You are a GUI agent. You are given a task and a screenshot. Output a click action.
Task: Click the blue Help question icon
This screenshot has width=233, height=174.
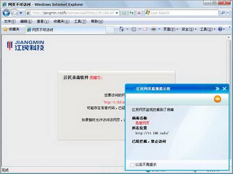220,29
